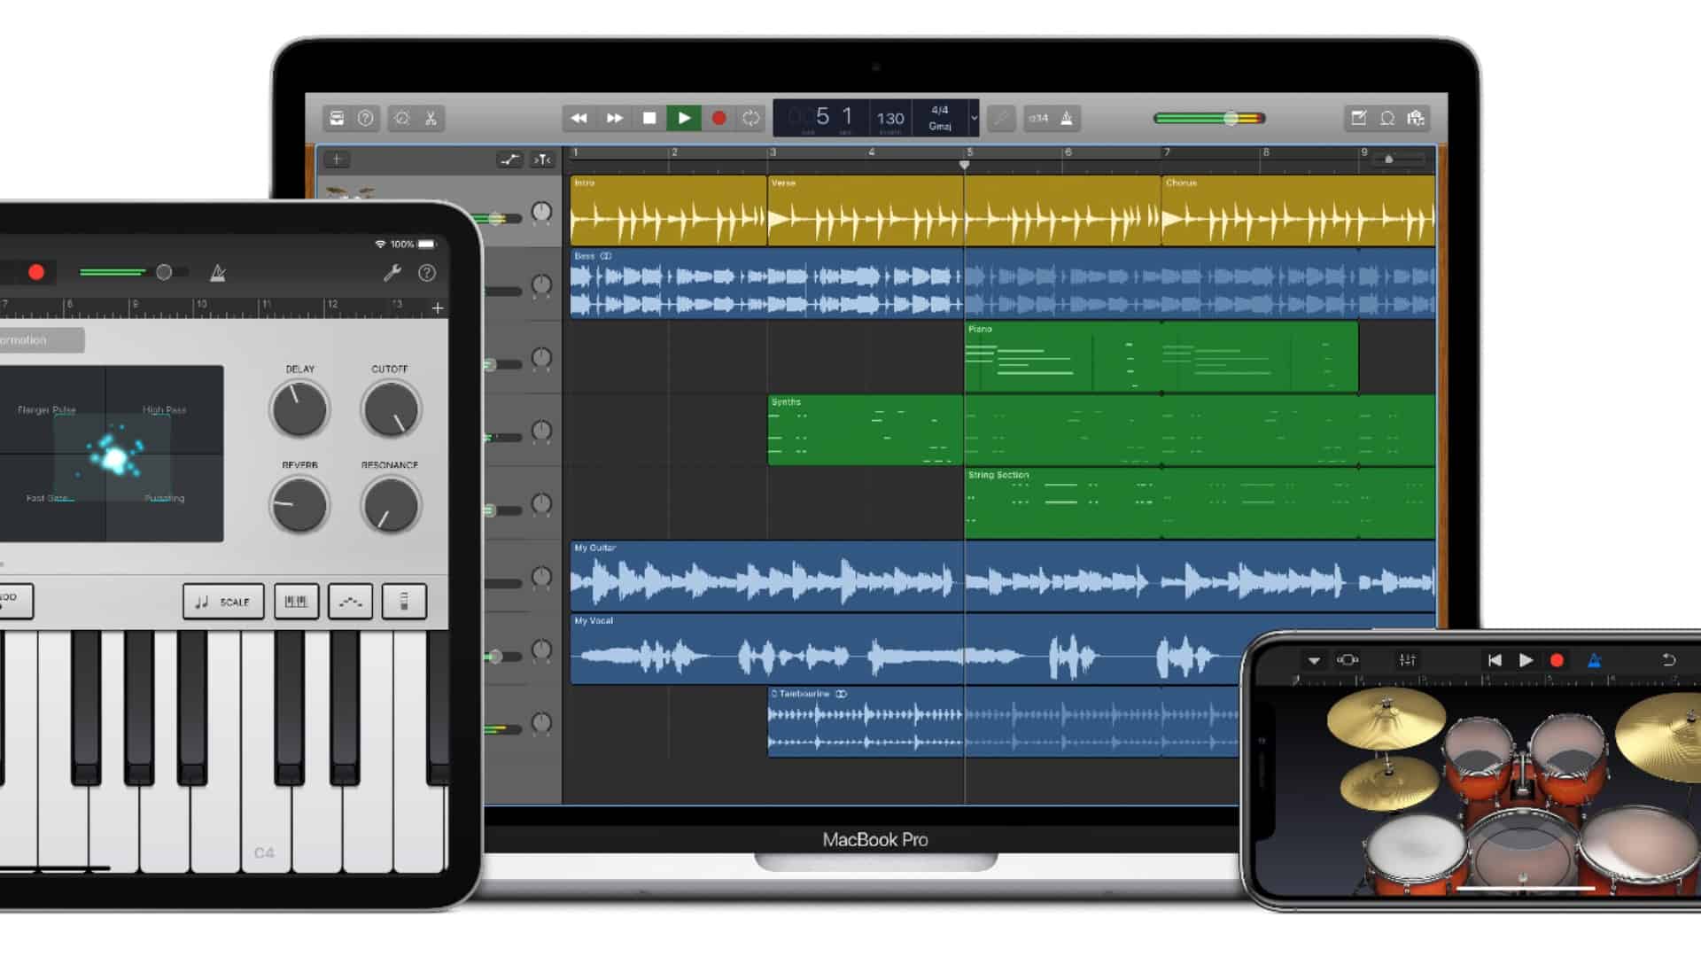The width and height of the screenshot is (1701, 957).
Task: Click the 4/4 Gmaj signature display
Action: click(940, 118)
